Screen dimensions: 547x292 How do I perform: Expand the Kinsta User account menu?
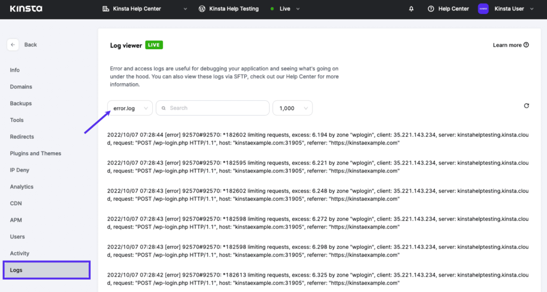pos(531,9)
